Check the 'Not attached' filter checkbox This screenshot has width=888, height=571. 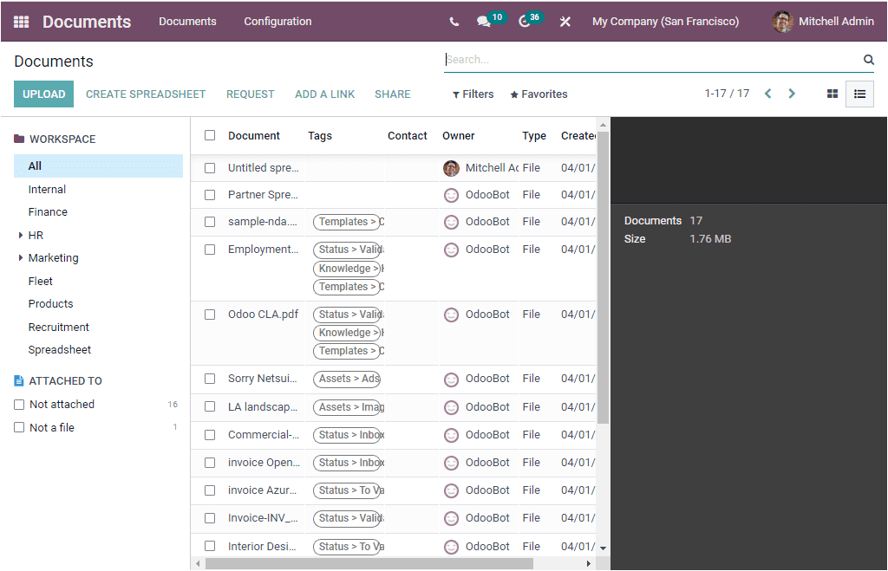coord(19,405)
